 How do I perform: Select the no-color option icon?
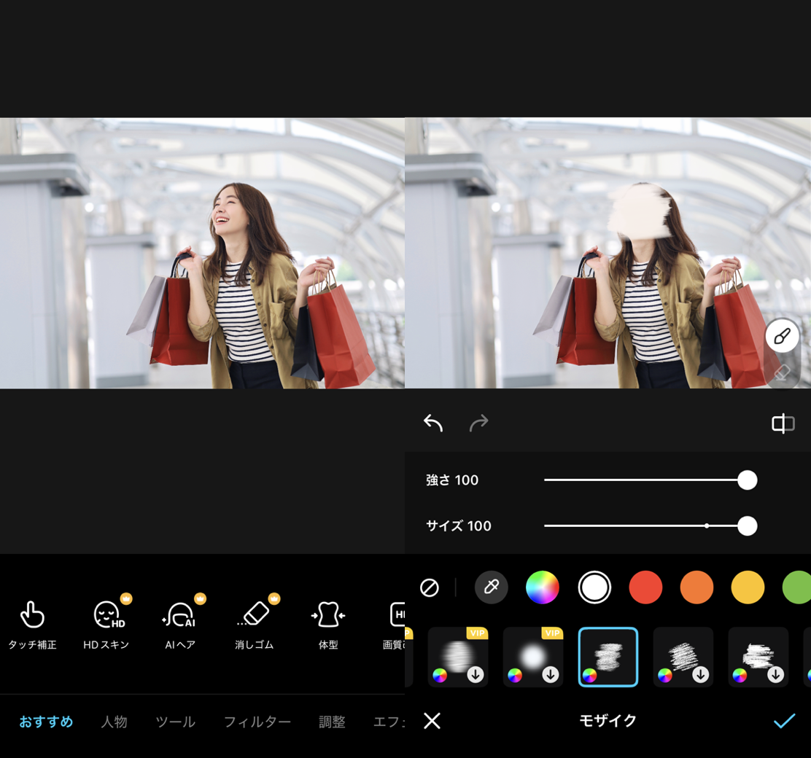click(x=430, y=587)
